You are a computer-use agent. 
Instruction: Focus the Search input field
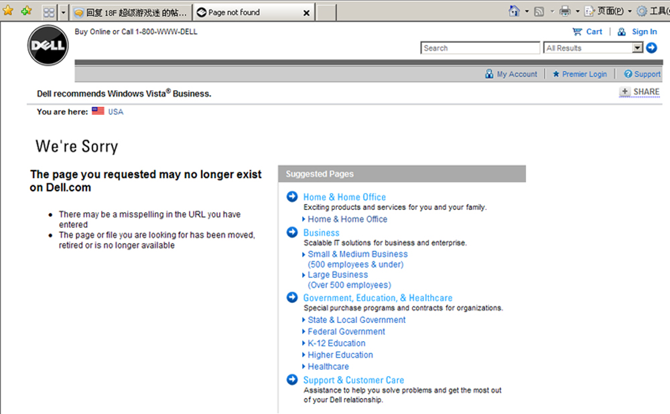480,47
